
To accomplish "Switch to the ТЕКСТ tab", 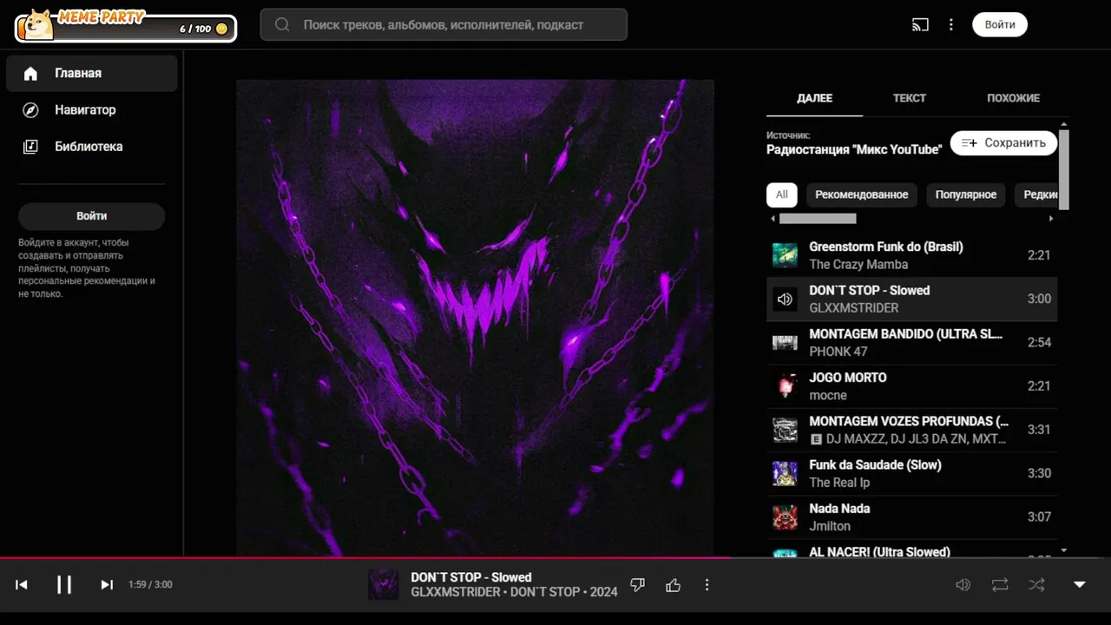I will click(x=910, y=98).
